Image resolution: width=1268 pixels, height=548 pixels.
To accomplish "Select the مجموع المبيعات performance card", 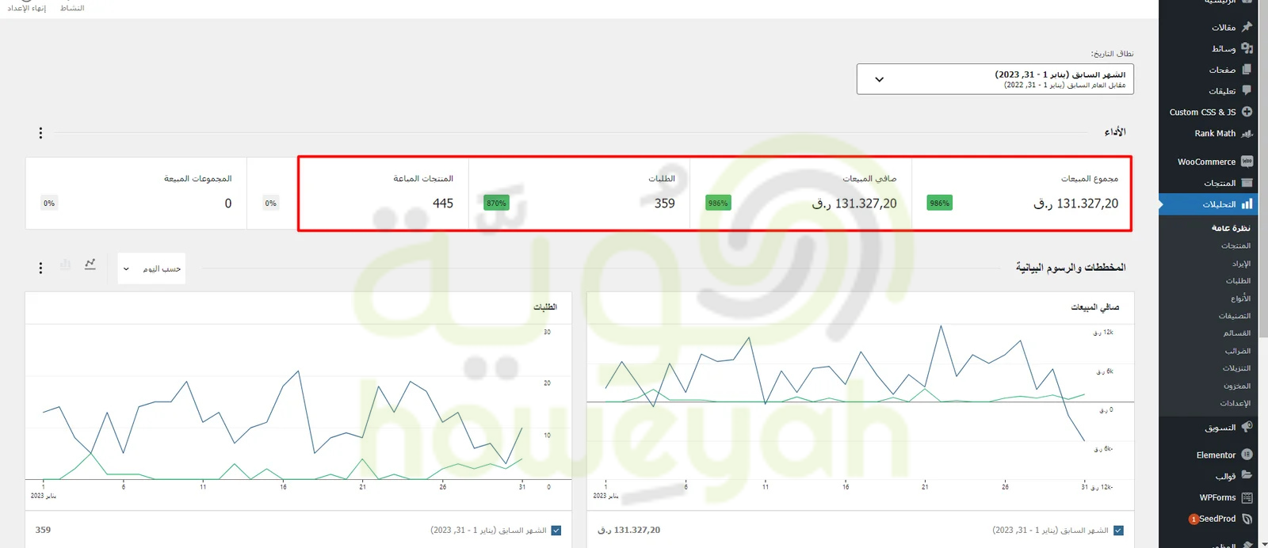I will pos(1022,194).
